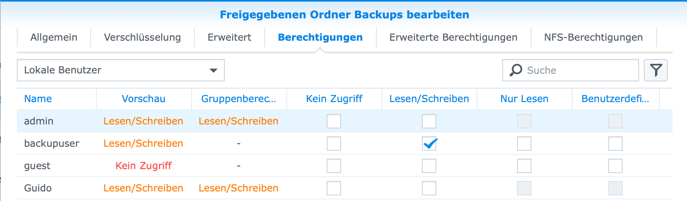Click the Vorschau column header
Image resolution: width=687 pixels, height=201 pixels.
(144, 99)
